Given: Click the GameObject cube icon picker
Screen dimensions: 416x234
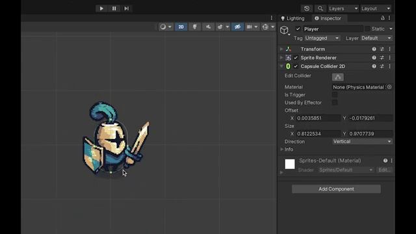Looking at the screenshot, I should 285,30.
